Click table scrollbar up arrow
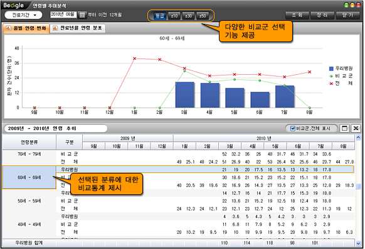The width and height of the screenshot is (365, 249). 358,138
